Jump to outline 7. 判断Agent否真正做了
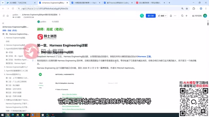Image resolution: width=209 pixels, height=117 pixels. point(16,100)
